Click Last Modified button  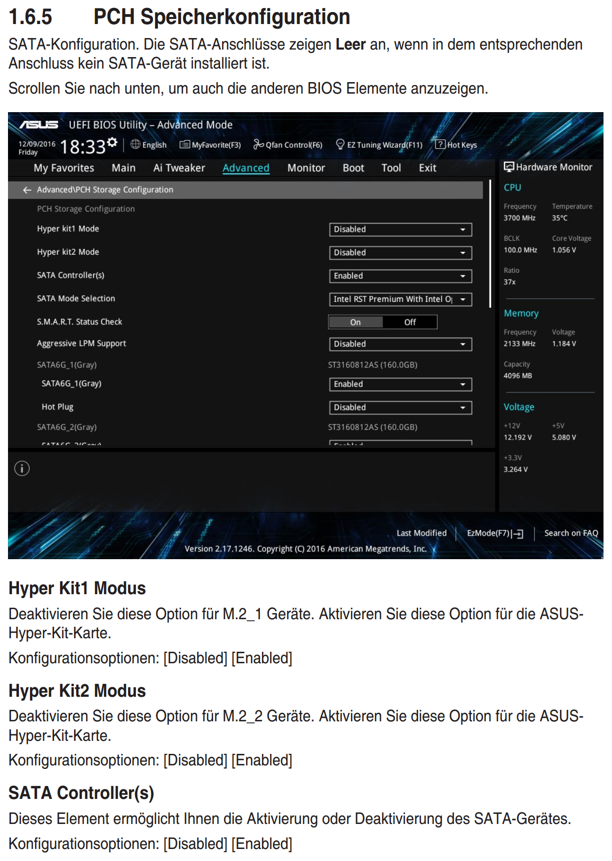click(421, 533)
